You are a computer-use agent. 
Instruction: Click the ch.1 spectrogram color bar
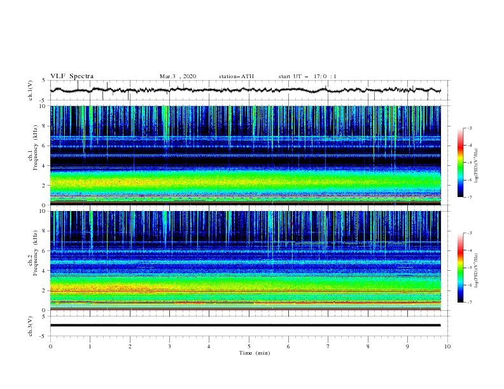coord(460,163)
